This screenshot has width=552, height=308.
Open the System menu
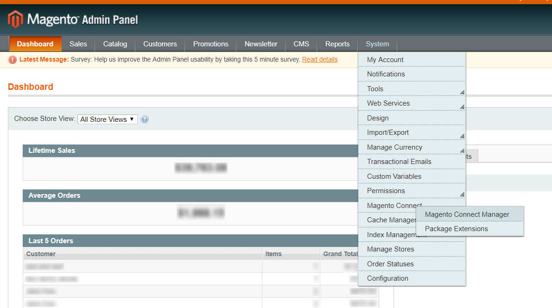pyautogui.click(x=377, y=44)
